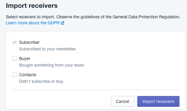Screen dimensions: 187x111
Task: Select the Subscriber label text
Action: 29,42
